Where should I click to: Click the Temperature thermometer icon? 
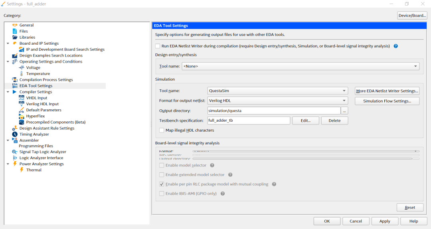coord(22,74)
